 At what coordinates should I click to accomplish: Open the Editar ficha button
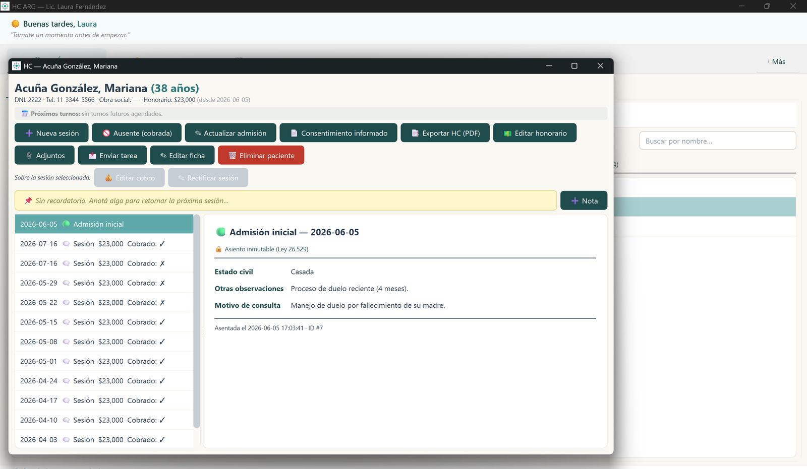click(182, 155)
